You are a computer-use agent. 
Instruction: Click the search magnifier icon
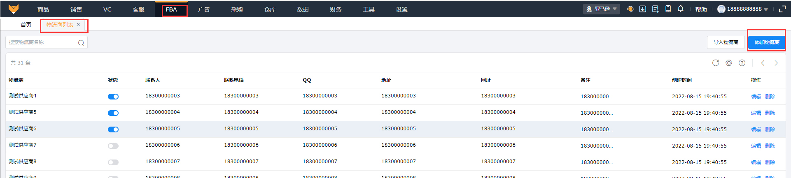pos(81,43)
